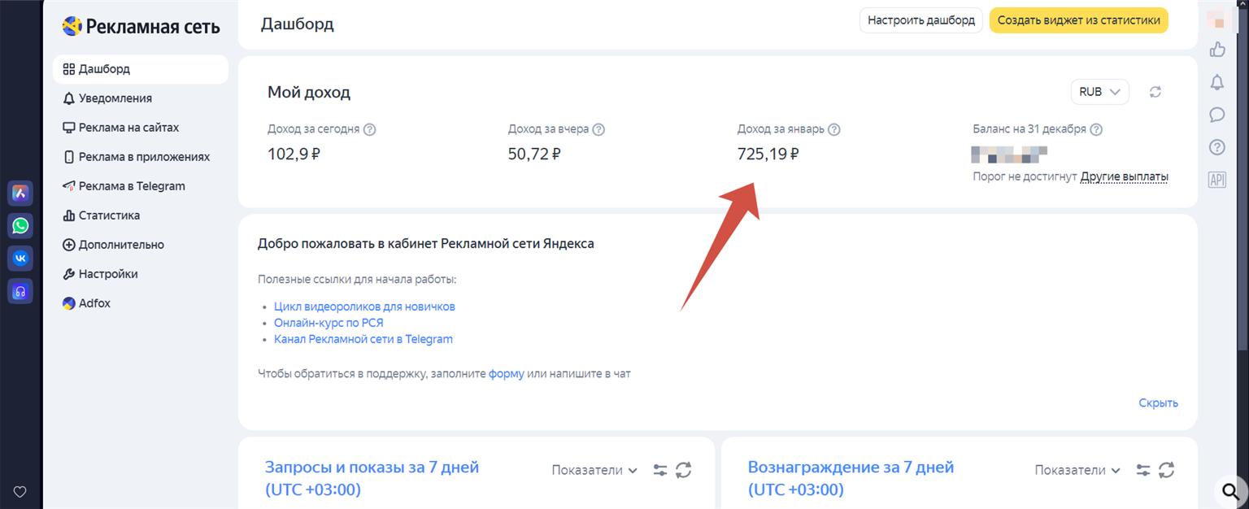This screenshot has width=1249, height=509.
Task: Open help via the question mark icon
Action: (x=1216, y=147)
